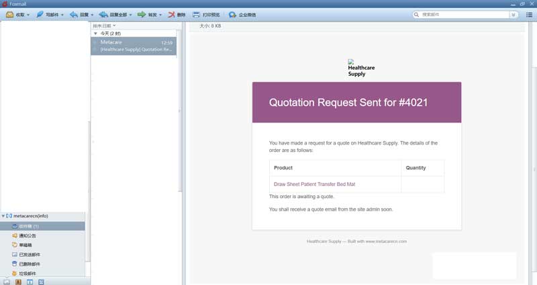Collapse the Today (今天) mail group

click(95, 33)
